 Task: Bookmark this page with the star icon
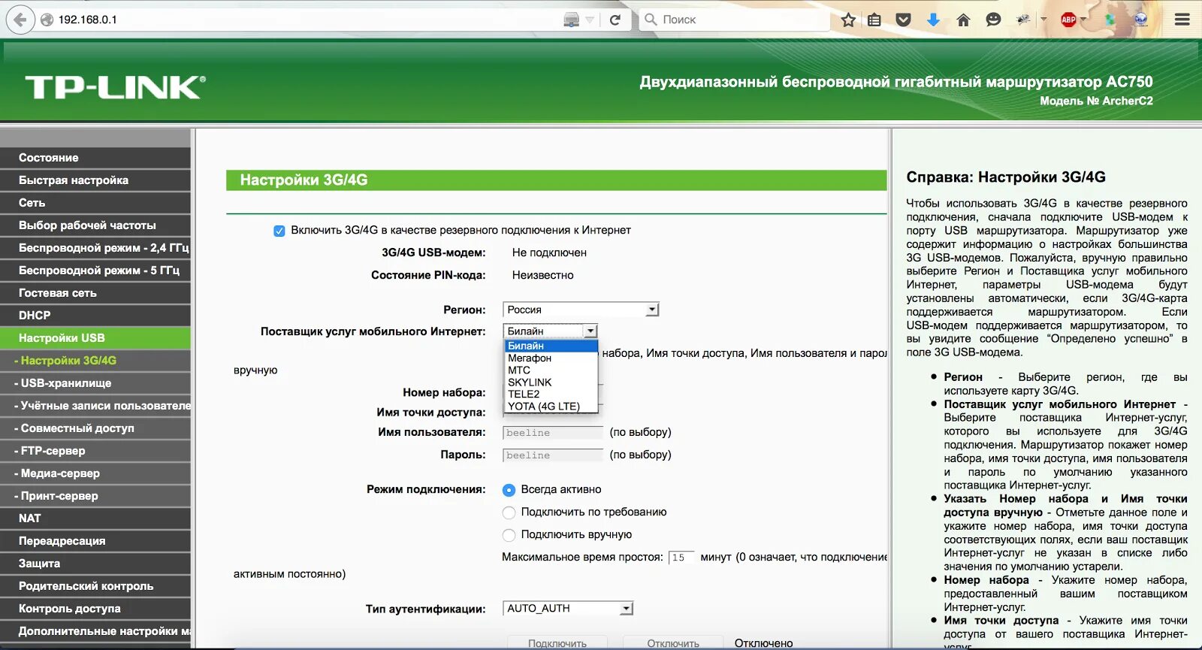click(848, 20)
